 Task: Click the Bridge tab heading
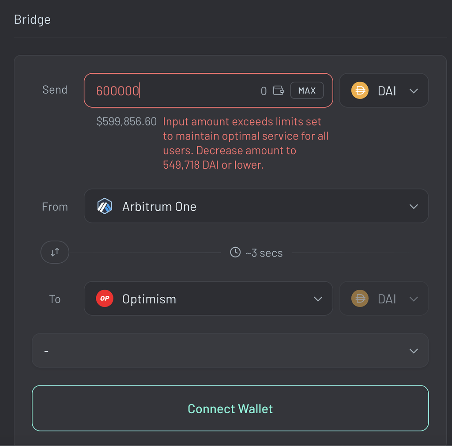(32, 19)
